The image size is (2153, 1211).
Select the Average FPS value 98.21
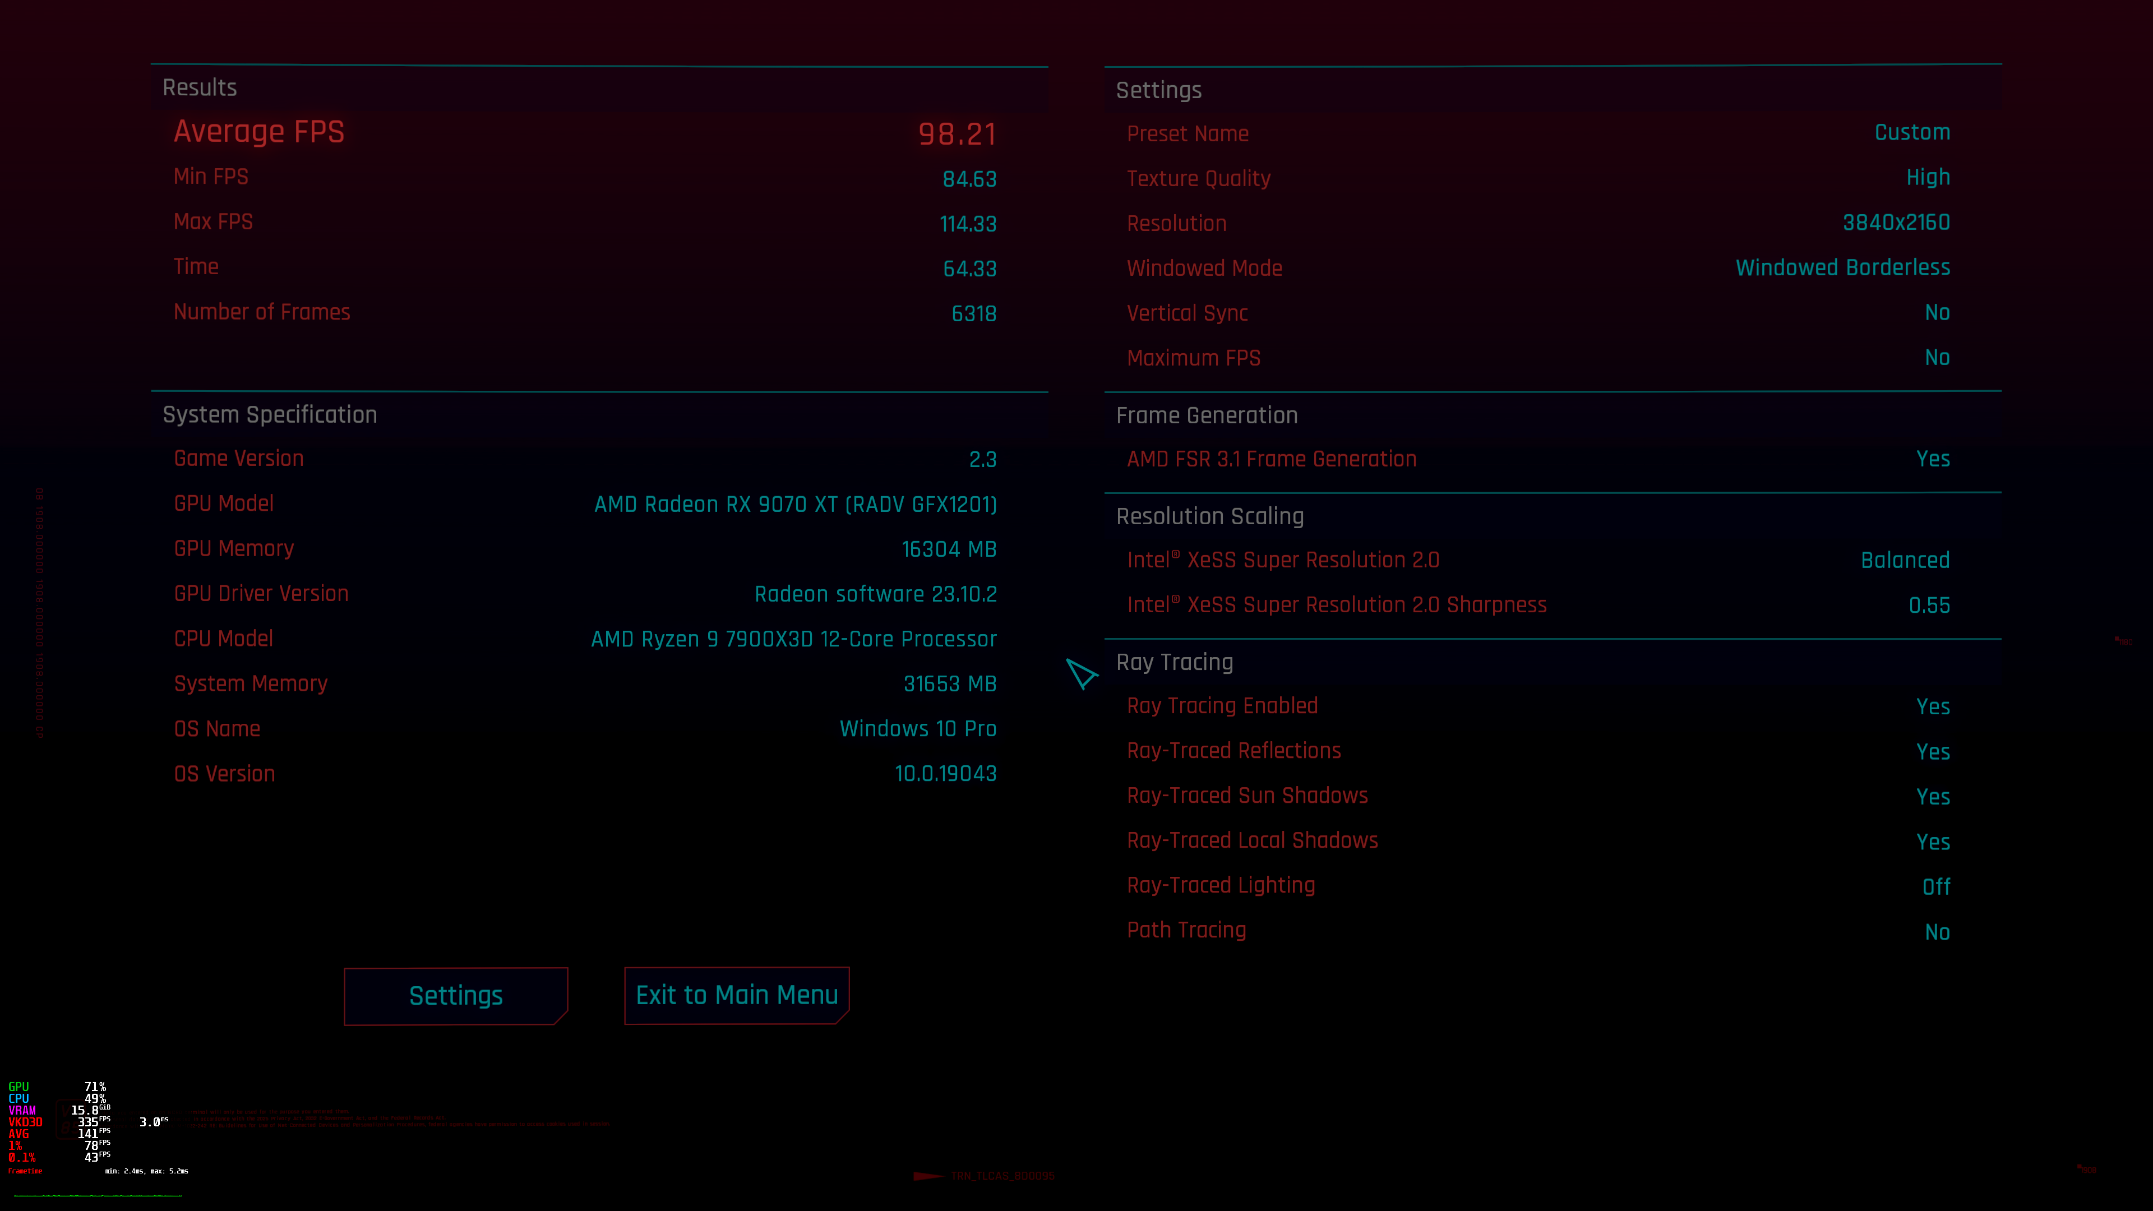click(x=957, y=134)
